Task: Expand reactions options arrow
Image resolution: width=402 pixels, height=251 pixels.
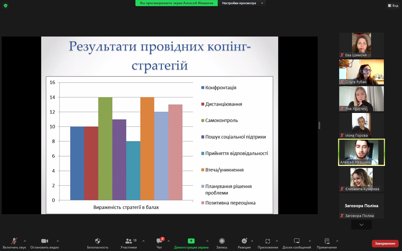Action: click(252, 241)
